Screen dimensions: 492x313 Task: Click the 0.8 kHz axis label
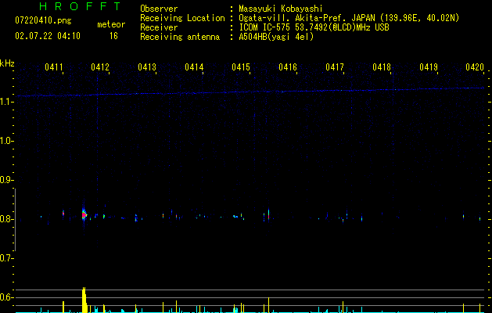tap(5, 219)
